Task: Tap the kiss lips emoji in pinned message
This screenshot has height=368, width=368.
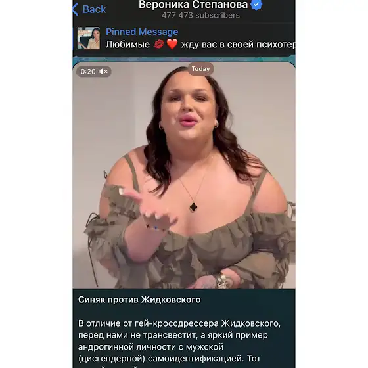Action: tap(159, 45)
